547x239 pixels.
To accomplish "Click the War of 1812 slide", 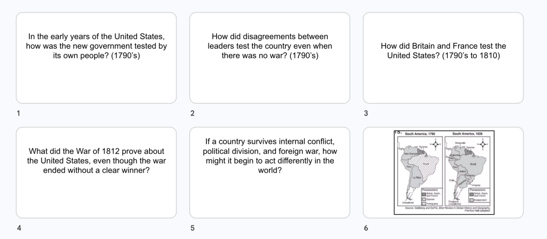I will point(96,172).
